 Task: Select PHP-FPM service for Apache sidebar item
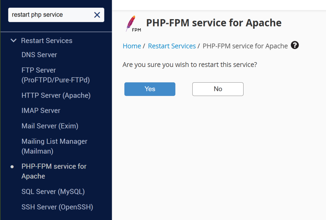(x=54, y=171)
